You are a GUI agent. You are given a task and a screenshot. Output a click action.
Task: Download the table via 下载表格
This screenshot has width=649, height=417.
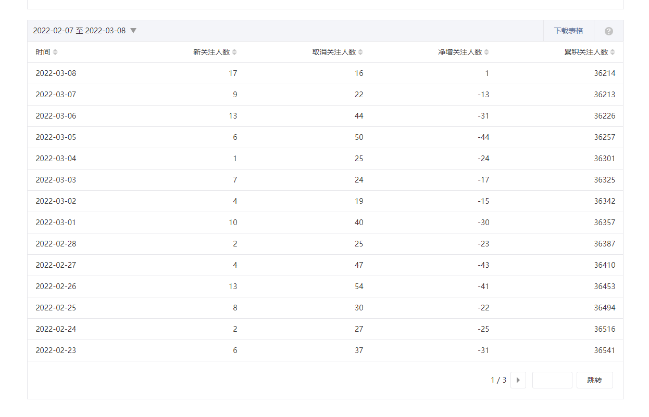tap(568, 31)
